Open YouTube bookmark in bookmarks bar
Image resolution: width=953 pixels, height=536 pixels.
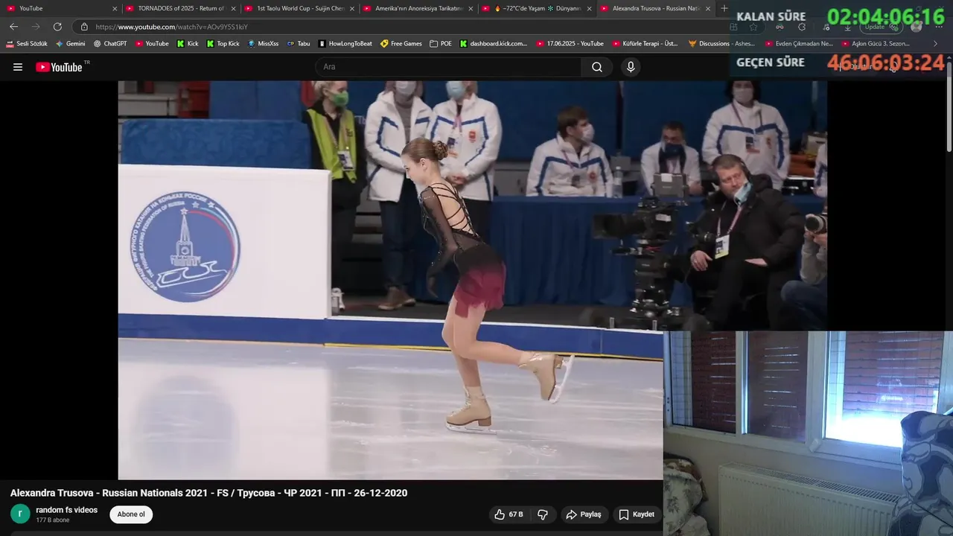click(152, 44)
